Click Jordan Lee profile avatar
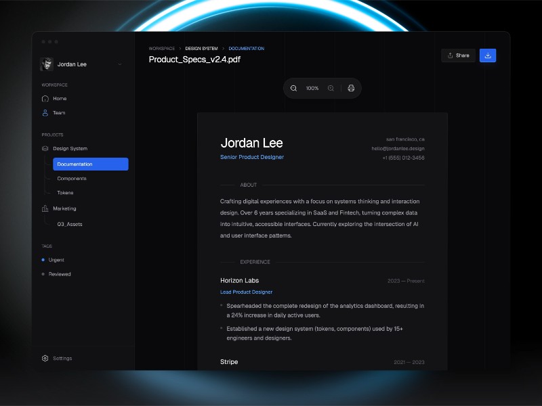542x406 pixels. [x=47, y=64]
